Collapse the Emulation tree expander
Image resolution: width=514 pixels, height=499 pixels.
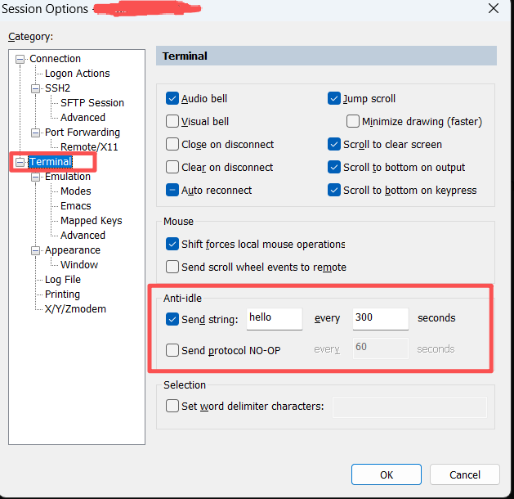(x=36, y=177)
